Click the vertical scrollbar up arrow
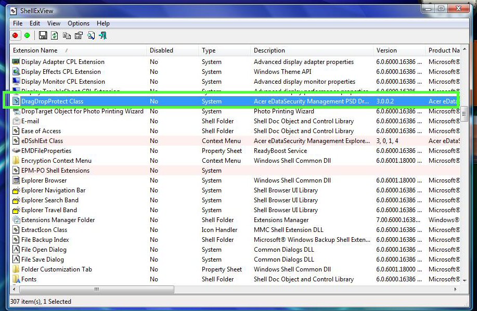 click(465, 49)
